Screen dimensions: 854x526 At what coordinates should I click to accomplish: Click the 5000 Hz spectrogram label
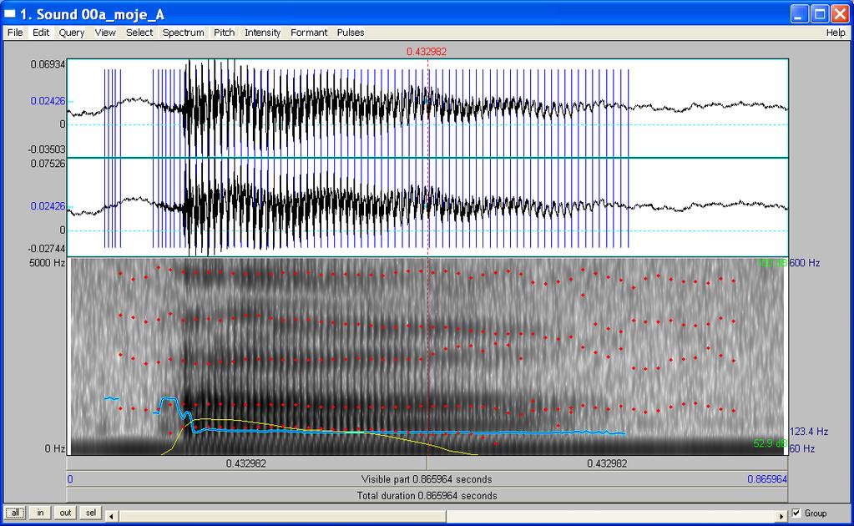pos(47,263)
